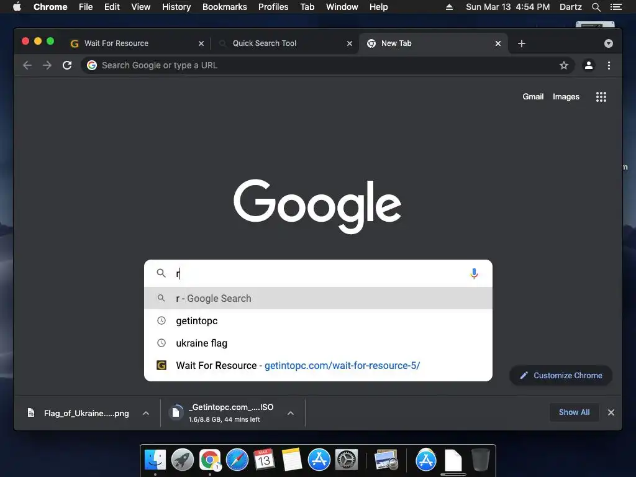Reload the current page

(x=67, y=65)
